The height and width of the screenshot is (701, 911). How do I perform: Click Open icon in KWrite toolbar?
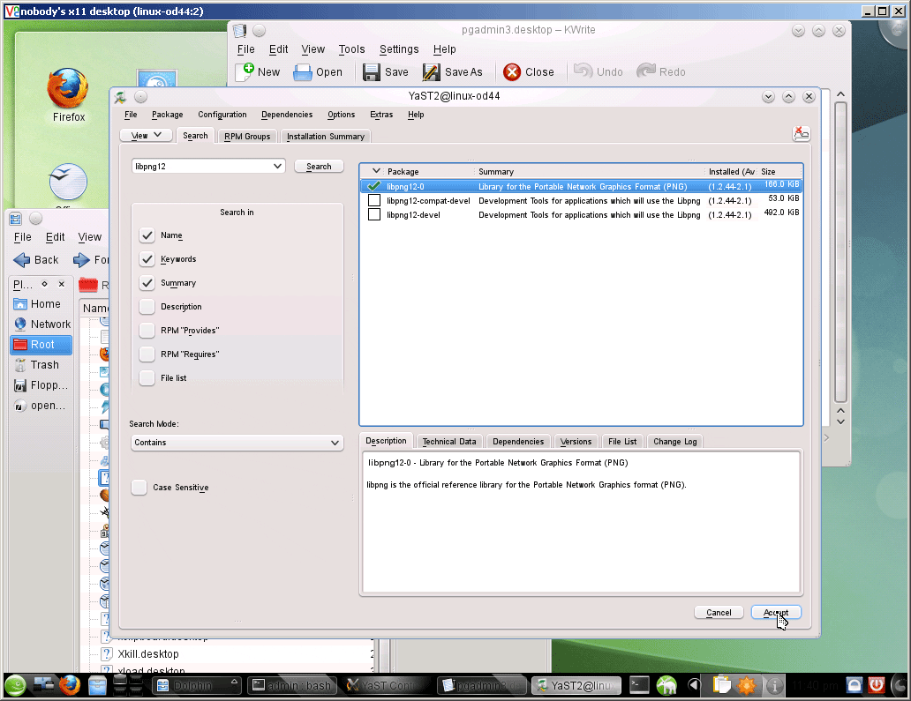302,72
